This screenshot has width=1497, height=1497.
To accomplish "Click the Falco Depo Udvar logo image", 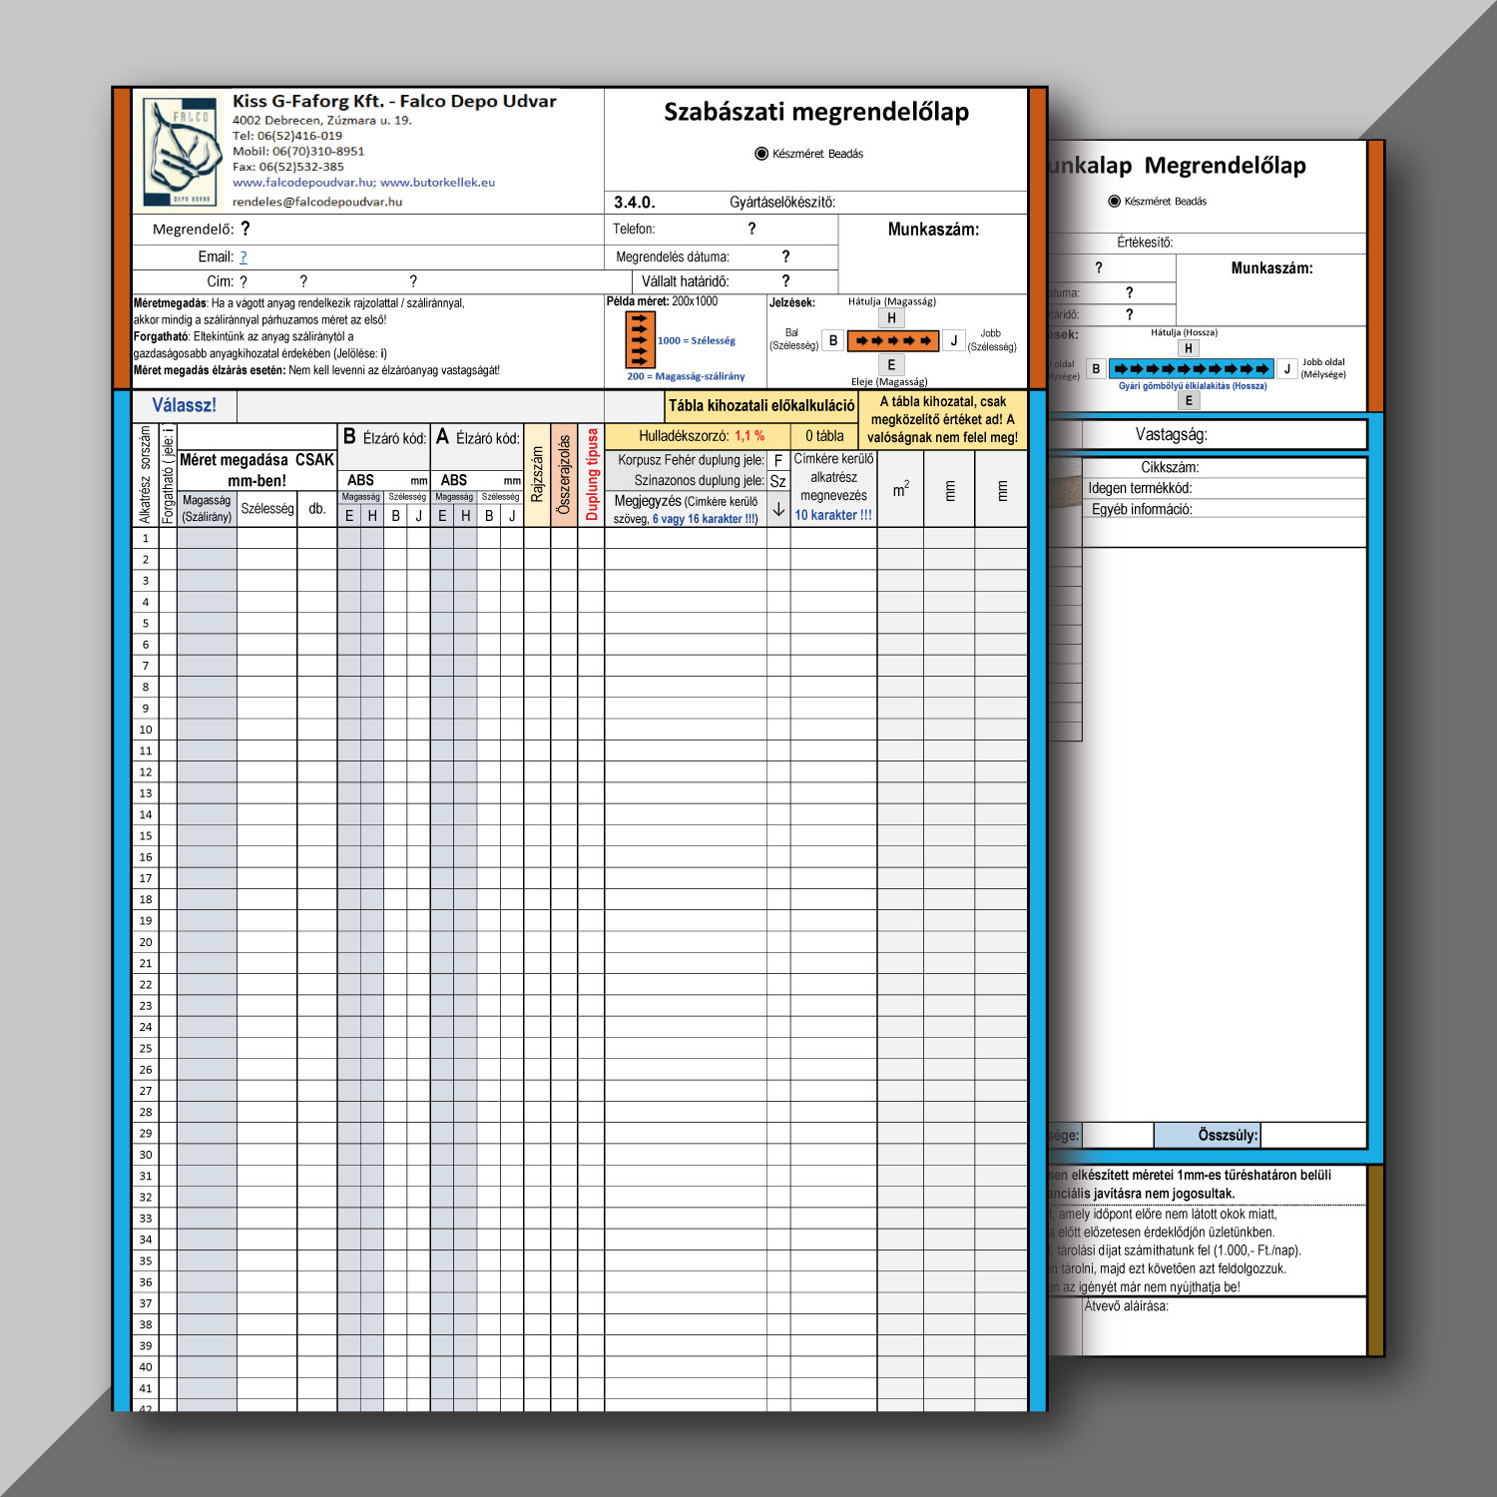I will (182, 153).
